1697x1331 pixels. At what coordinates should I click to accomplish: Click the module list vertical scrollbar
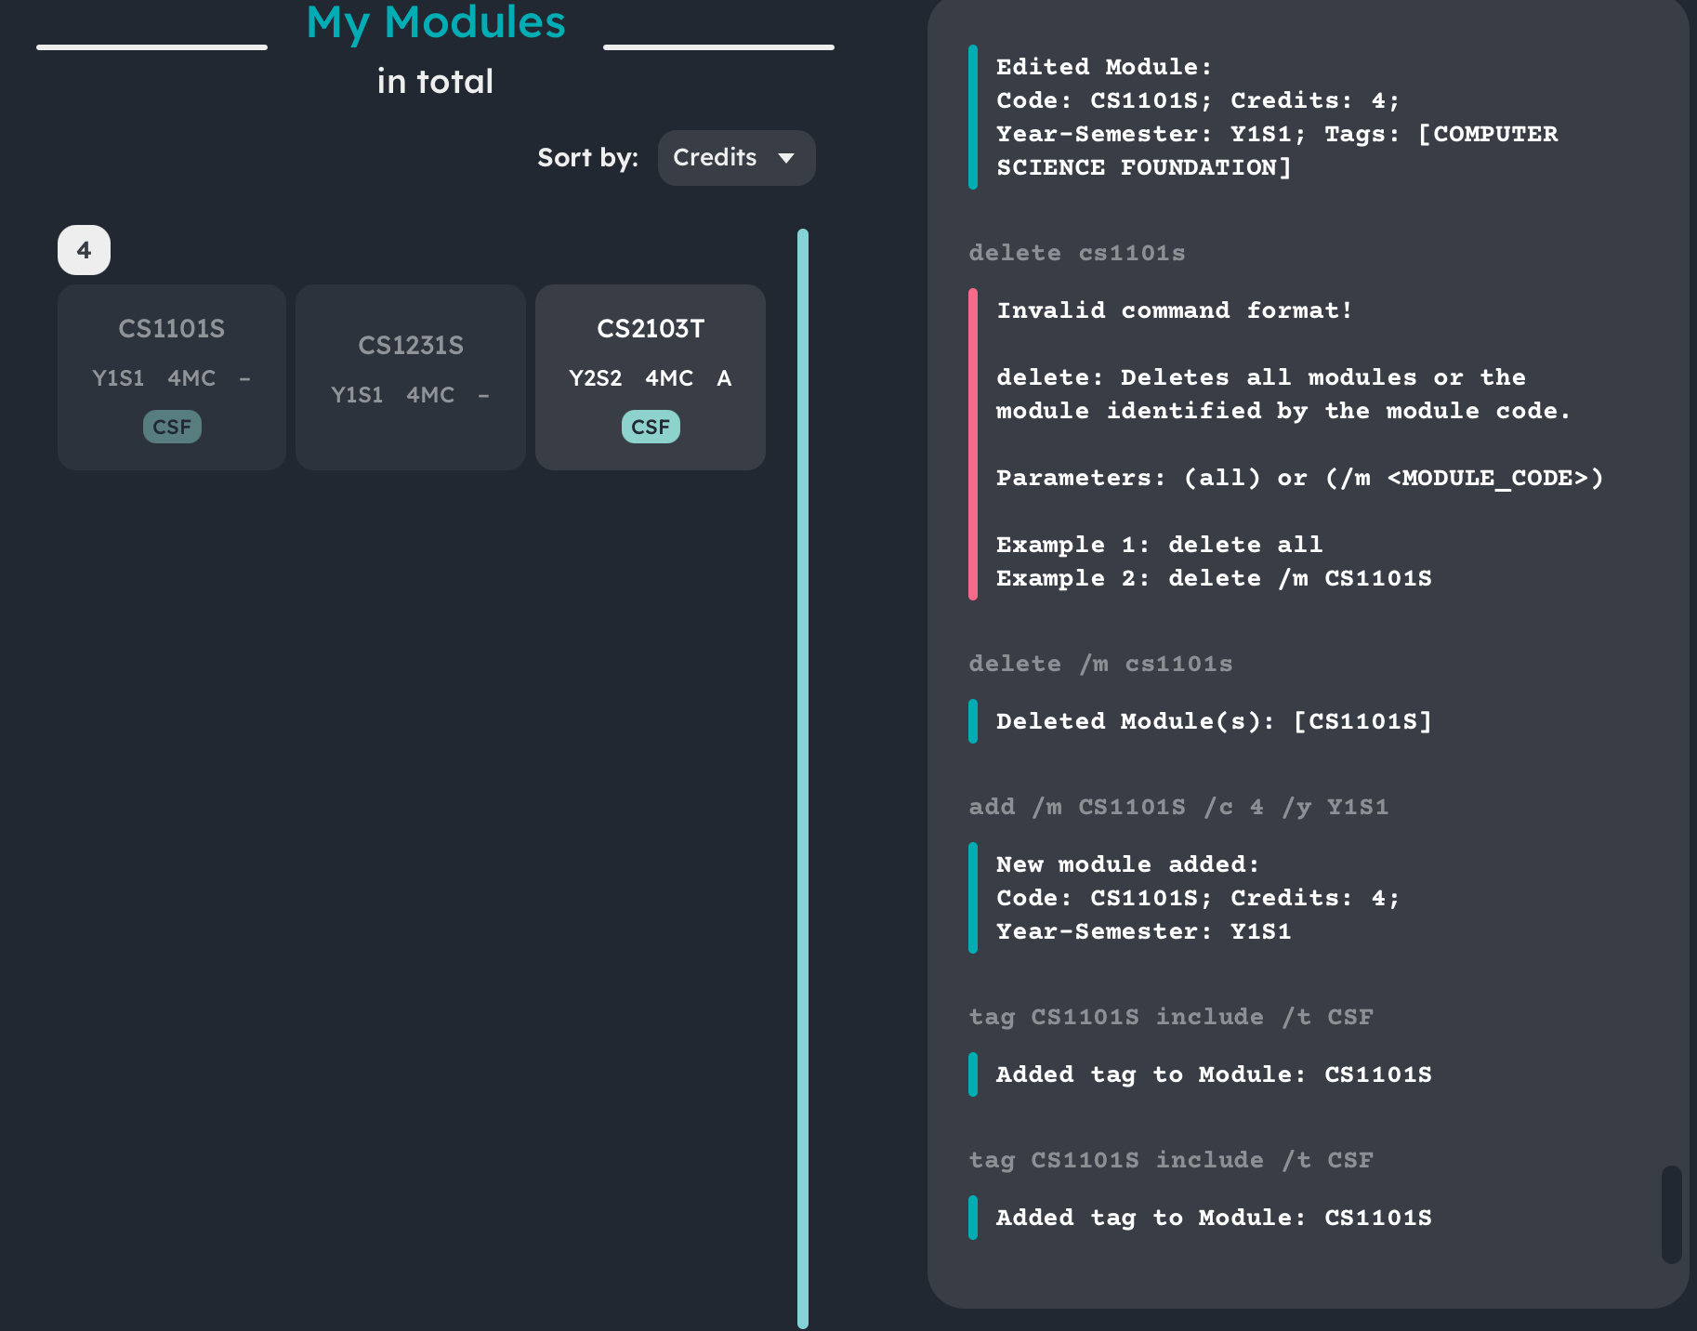point(803,779)
